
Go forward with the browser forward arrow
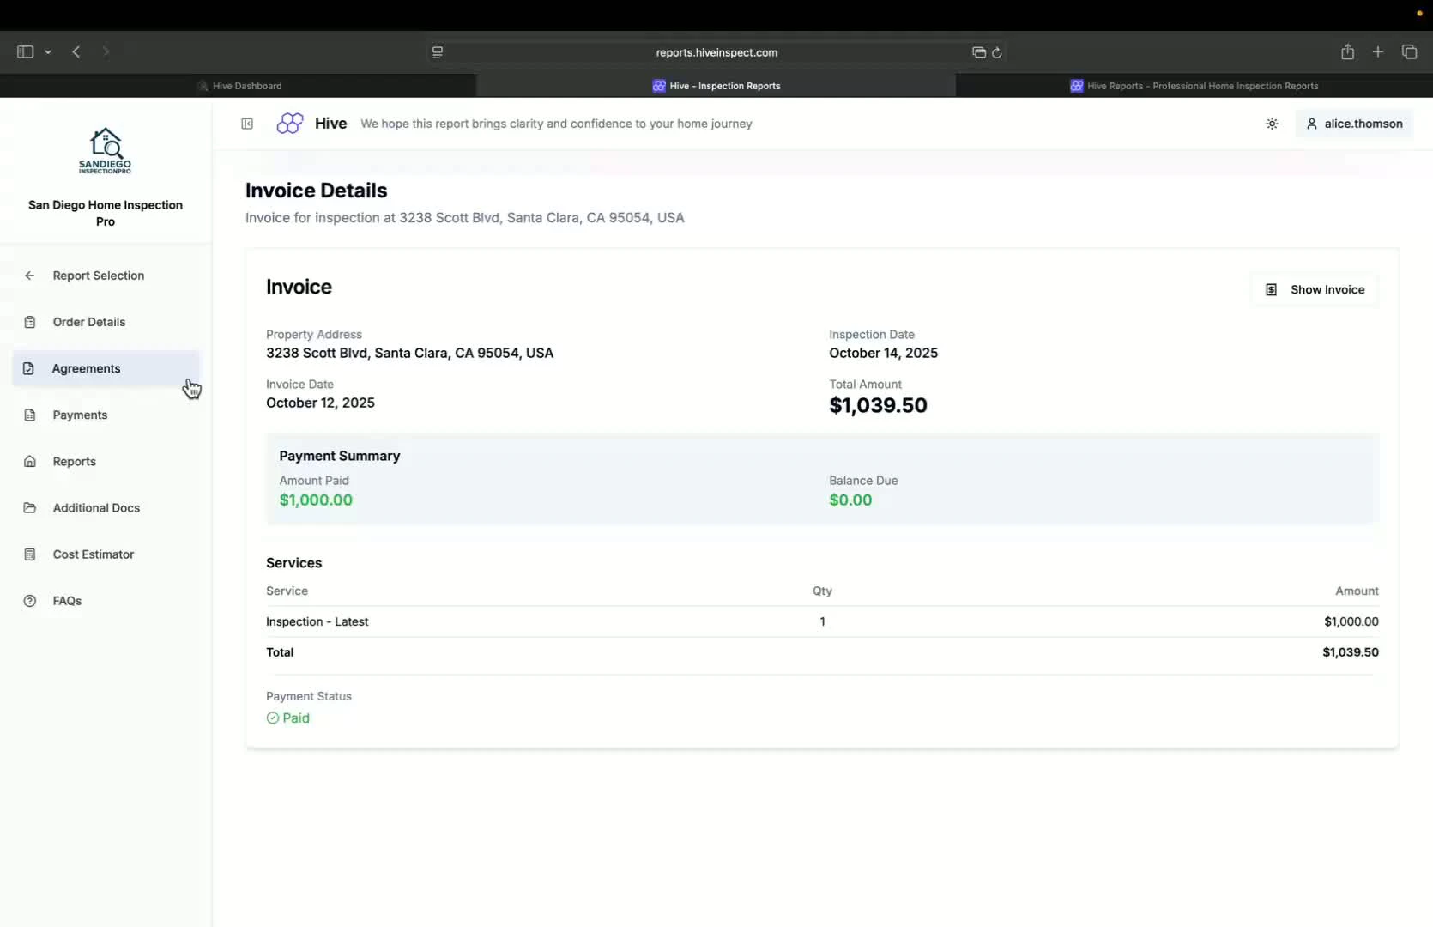pyautogui.click(x=106, y=52)
